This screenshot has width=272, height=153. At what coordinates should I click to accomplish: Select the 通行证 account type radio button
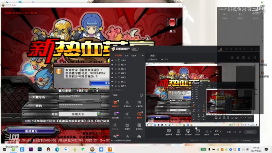coord(78,91)
